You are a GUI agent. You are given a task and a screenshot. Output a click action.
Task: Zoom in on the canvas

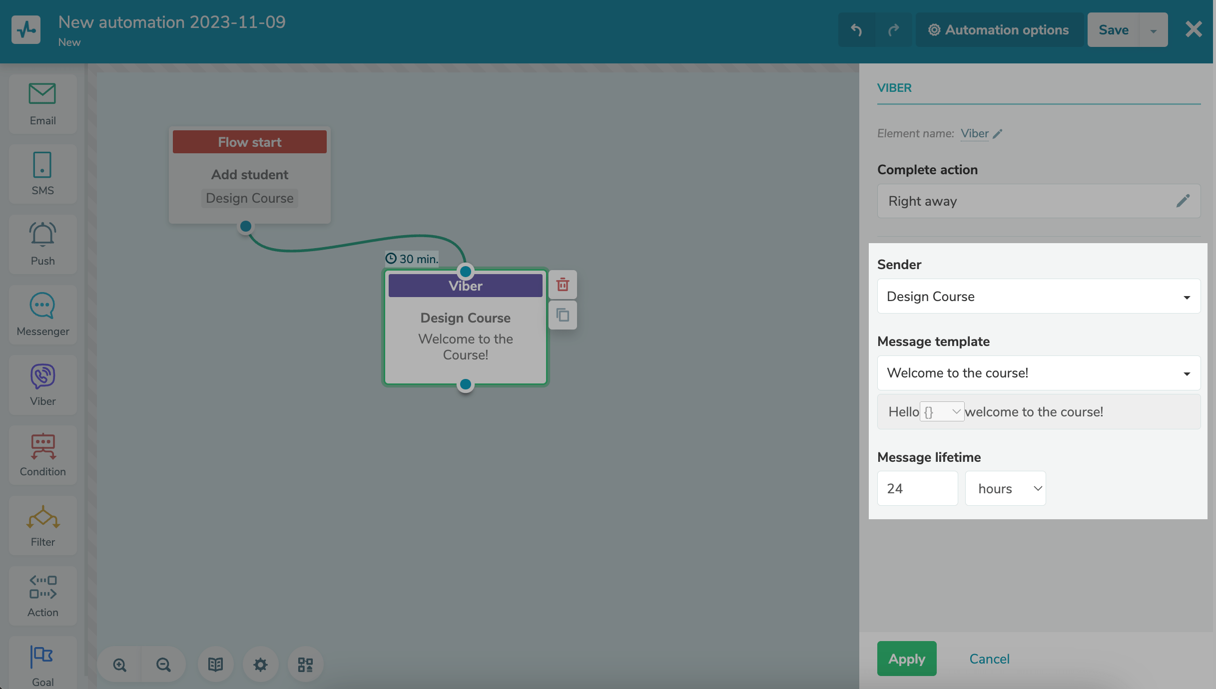click(x=119, y=665)
